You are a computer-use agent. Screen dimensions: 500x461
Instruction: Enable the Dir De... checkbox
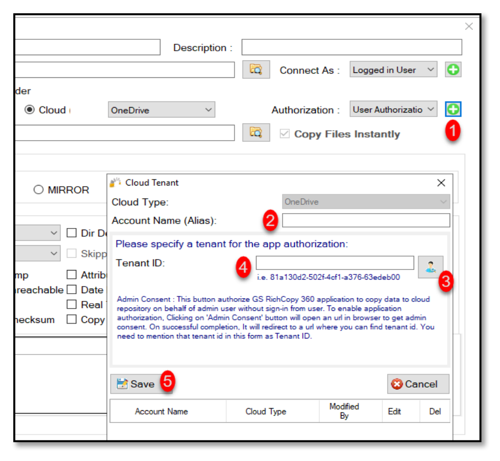(71, 233)
